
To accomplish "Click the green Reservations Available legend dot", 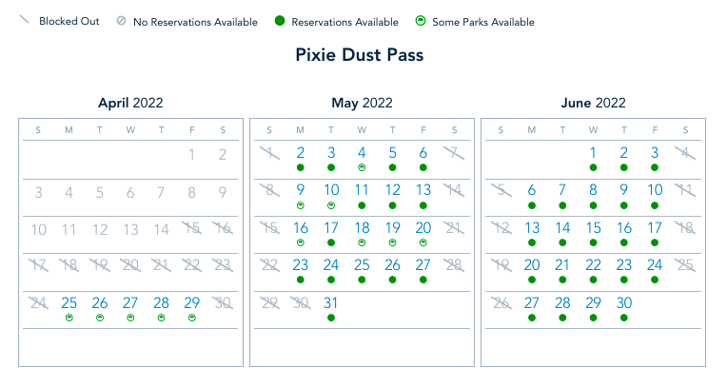I will [279, 21].
